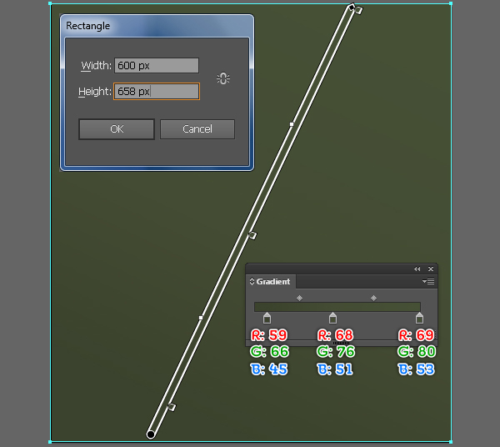The height and width of the screenshot is (447, 500).
Task: Click the lower midpoint square on gradient annotator
Action: (x=201, y=318)
